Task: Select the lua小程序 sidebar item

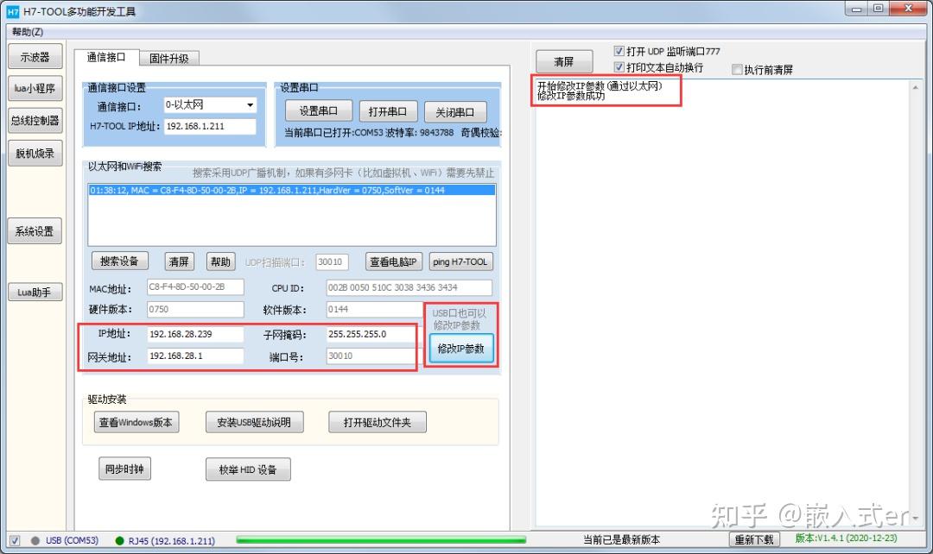Action: point(35,88)
